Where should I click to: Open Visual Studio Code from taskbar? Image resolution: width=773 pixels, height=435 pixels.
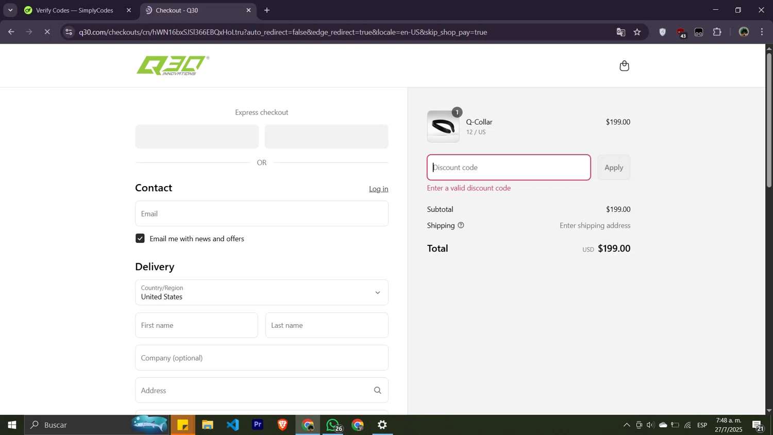(x=233, y=425)
